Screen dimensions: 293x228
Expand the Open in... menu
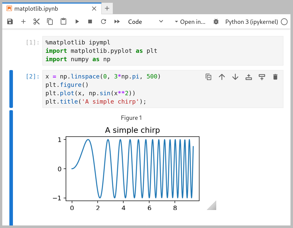click(190, 22)
